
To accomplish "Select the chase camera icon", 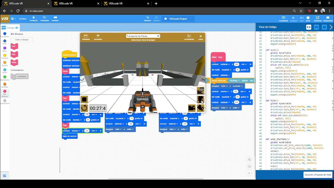I will pyautogui.click(x=192, y=108).
